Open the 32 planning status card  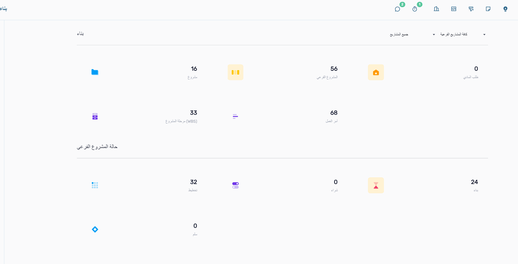point(193,182)
